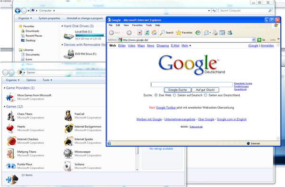Select the DVD RW Drive (F:) icon
285x187 pixels.
click(x=69, y=54)
